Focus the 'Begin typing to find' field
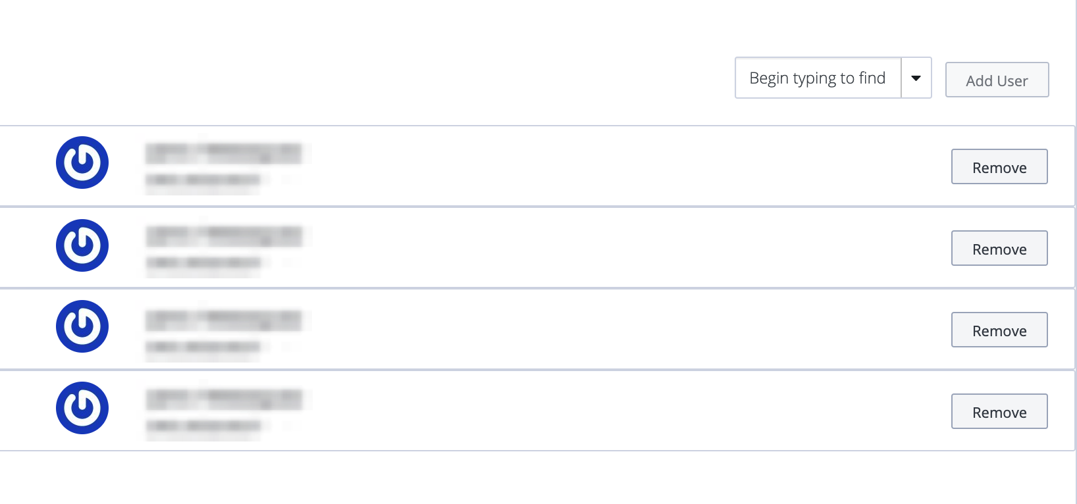The width and height of the screenshot is (1077, 504). [x=818, y=78]
